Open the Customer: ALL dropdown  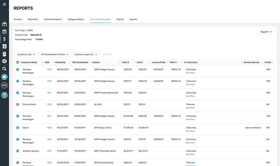tap(26, 54)
